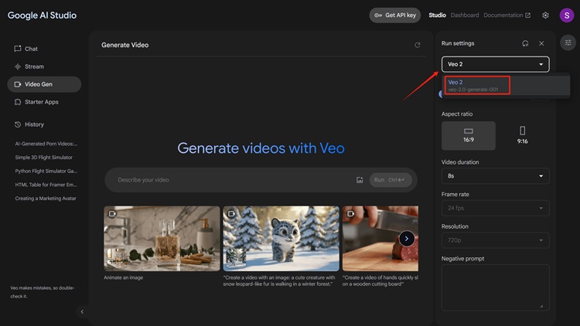580x326 pixels.
Task: Open the Video duration 8s dropdown
Action: (495, 176)
